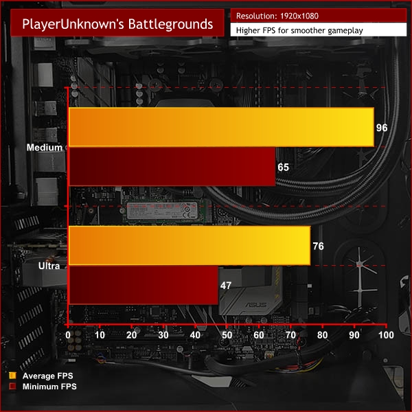Click the axis tick label 30
The image size is (412, 412).
point(163,335)
